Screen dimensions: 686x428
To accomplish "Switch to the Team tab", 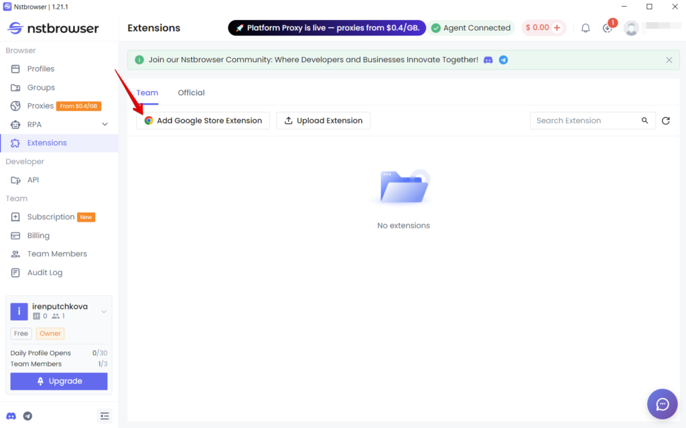I will point(147,93).
